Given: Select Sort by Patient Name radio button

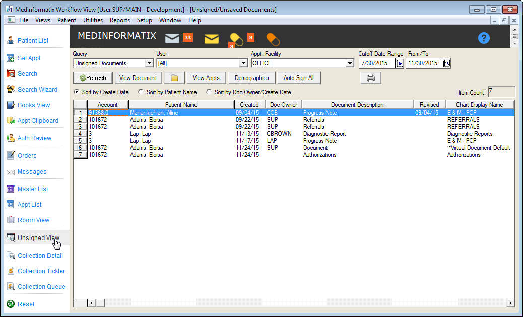Looking at the screenshot, I should [141, 92].
